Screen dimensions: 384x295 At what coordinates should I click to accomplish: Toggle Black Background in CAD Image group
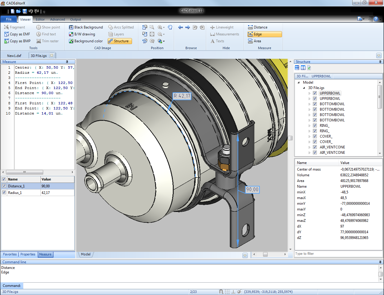[86, 27]
